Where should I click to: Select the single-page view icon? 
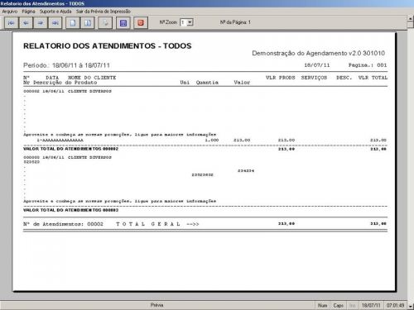click(73, 23)
